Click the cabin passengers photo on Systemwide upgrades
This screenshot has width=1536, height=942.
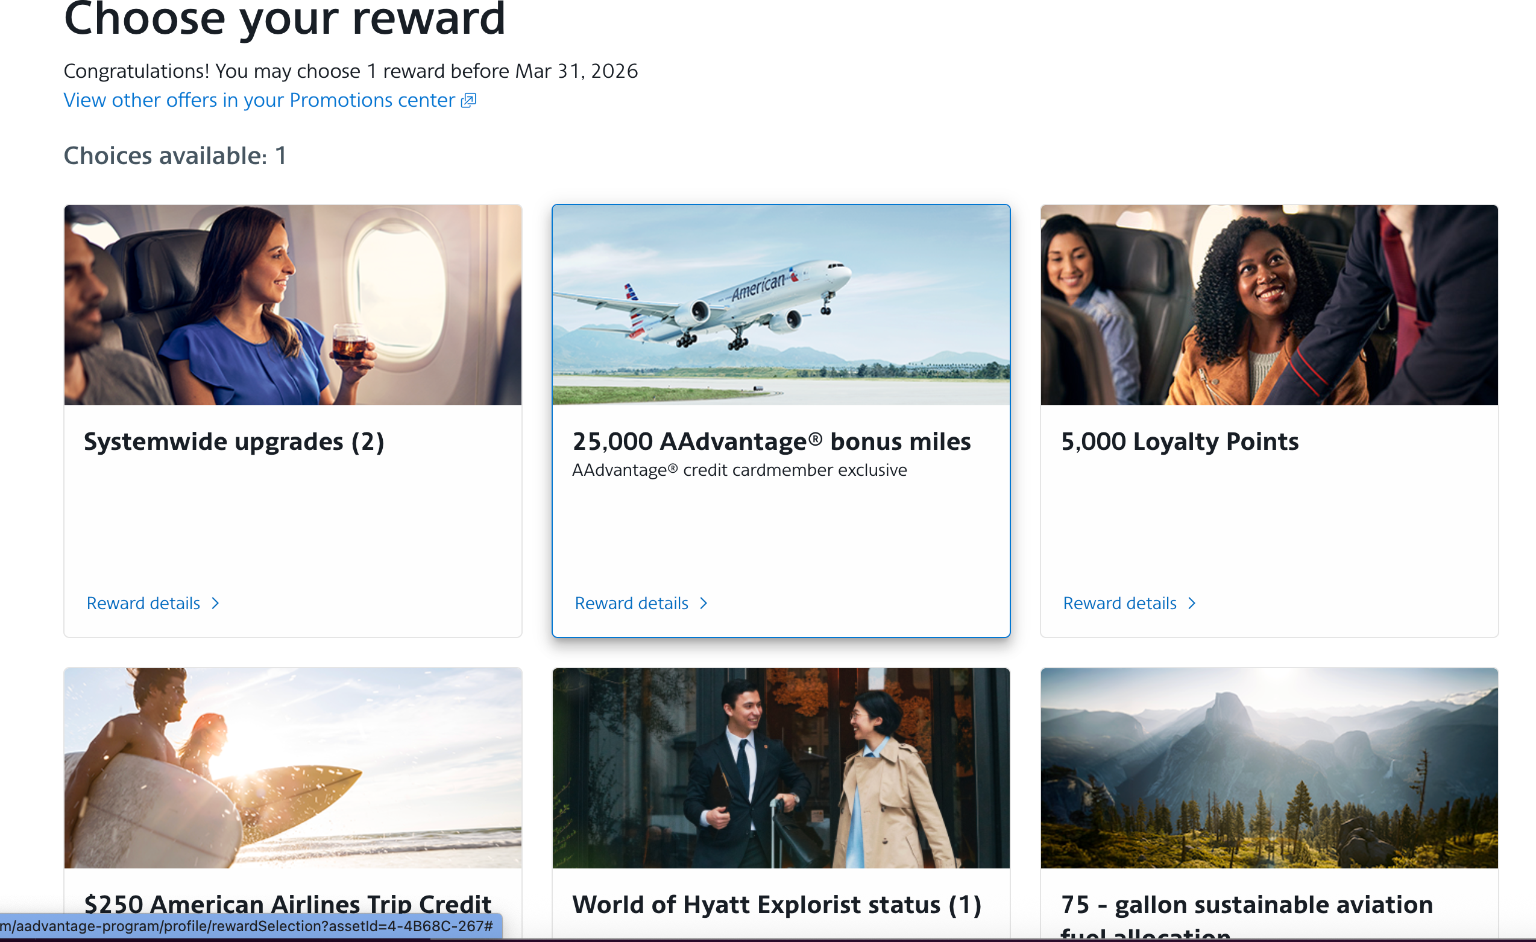point(292,305)
